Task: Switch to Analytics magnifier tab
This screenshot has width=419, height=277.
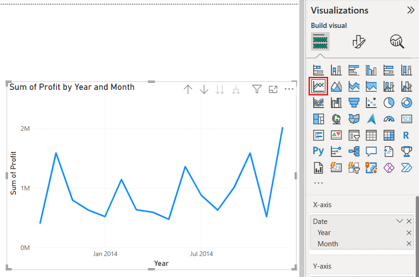Action: 397,41
